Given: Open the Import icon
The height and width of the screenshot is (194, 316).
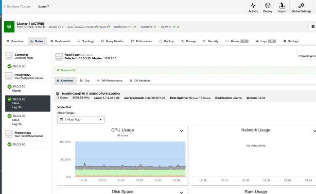Looking at the screenshot, I should point(282,6).
